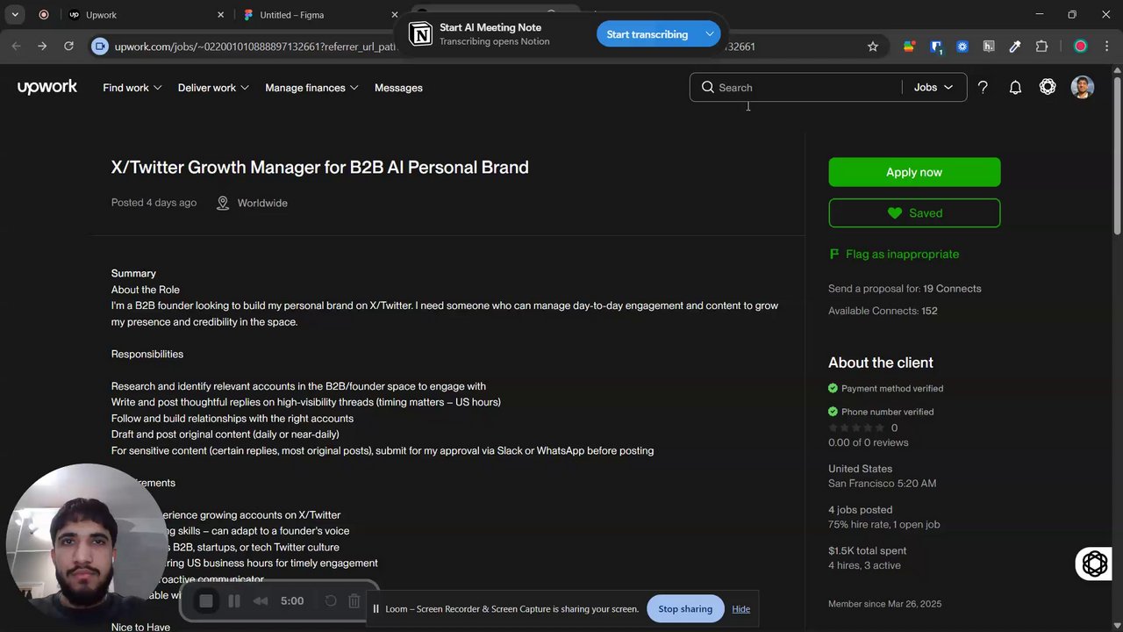Image resolution: width=1123 pixels, height=632 pixels.
Task: Close the Upwork browser tab
Action: tap(220, 15)
